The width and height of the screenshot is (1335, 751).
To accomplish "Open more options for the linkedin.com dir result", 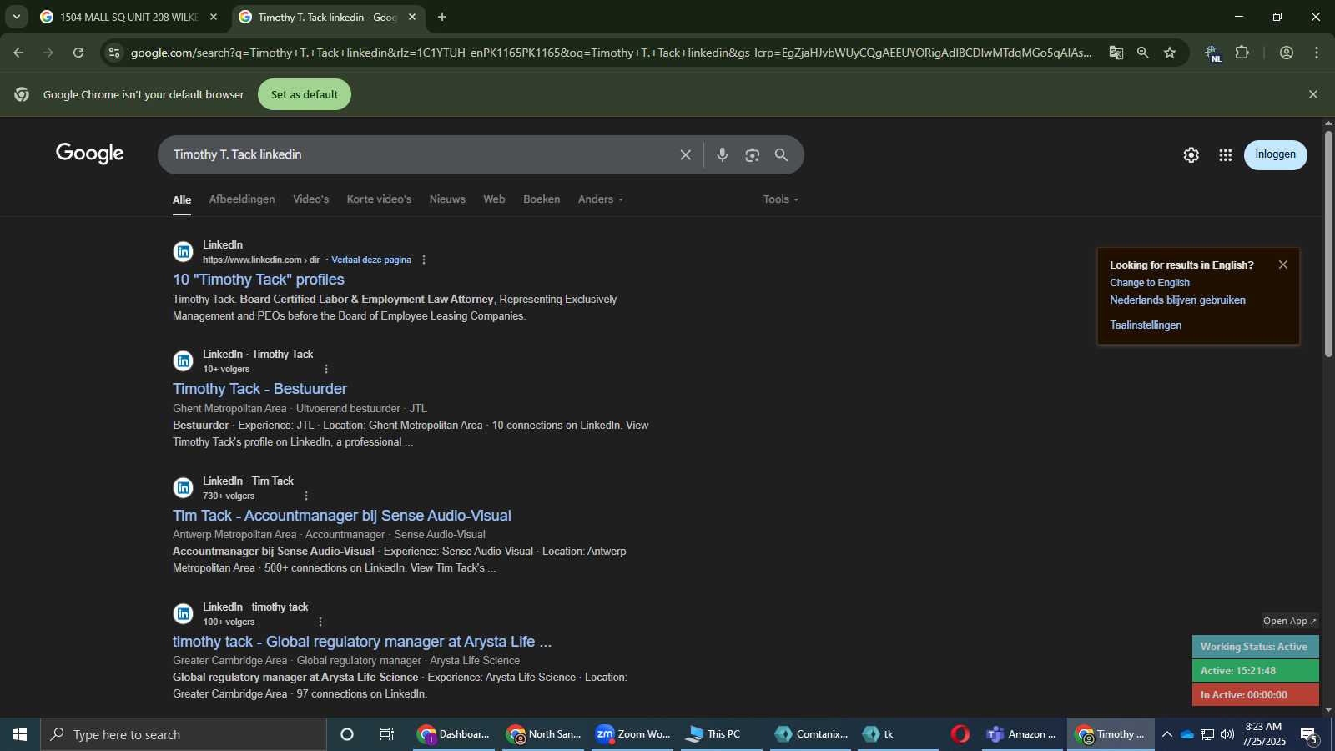I will pyautogui.click(x=424, y=260).
